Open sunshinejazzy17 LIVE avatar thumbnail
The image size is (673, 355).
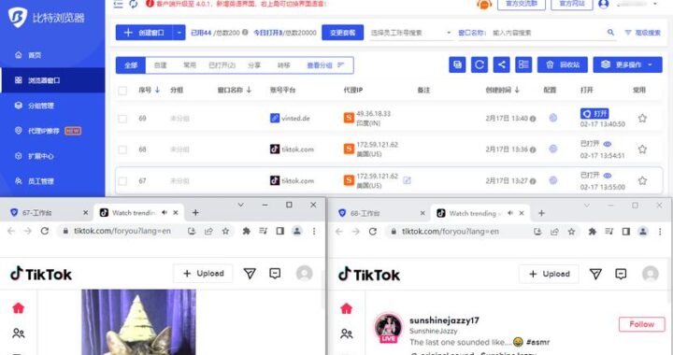388,328
